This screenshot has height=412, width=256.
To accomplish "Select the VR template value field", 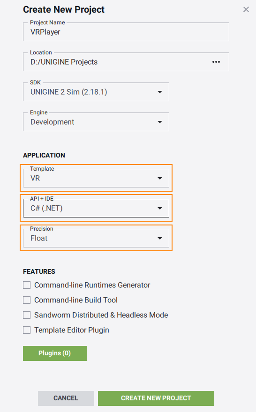I will (x=96, y=178).
